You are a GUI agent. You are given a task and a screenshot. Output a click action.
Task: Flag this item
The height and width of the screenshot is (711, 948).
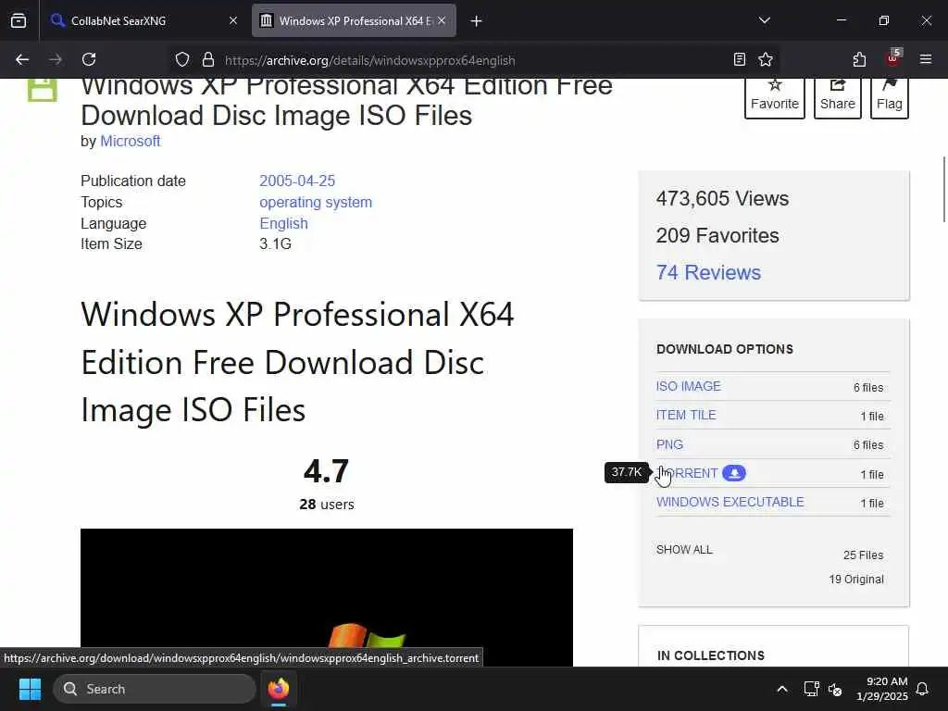[x=890, y=98]
